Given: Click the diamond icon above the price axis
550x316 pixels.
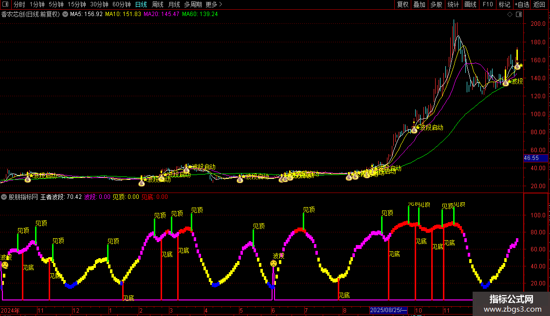Looking at the screenshot, I should (510, 14).
